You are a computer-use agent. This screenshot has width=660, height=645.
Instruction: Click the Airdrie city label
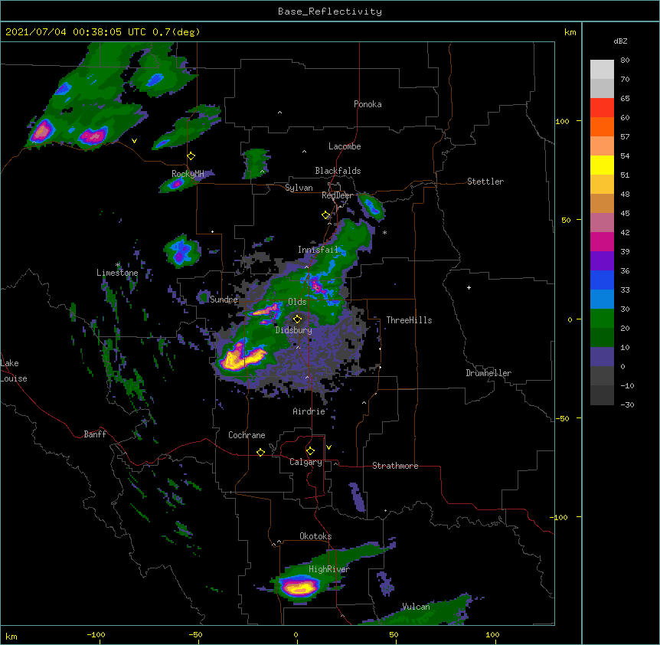click(x=309, y=411)
